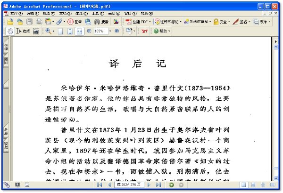Expand the 安全 security dropdown

click(x=229, y=22)
